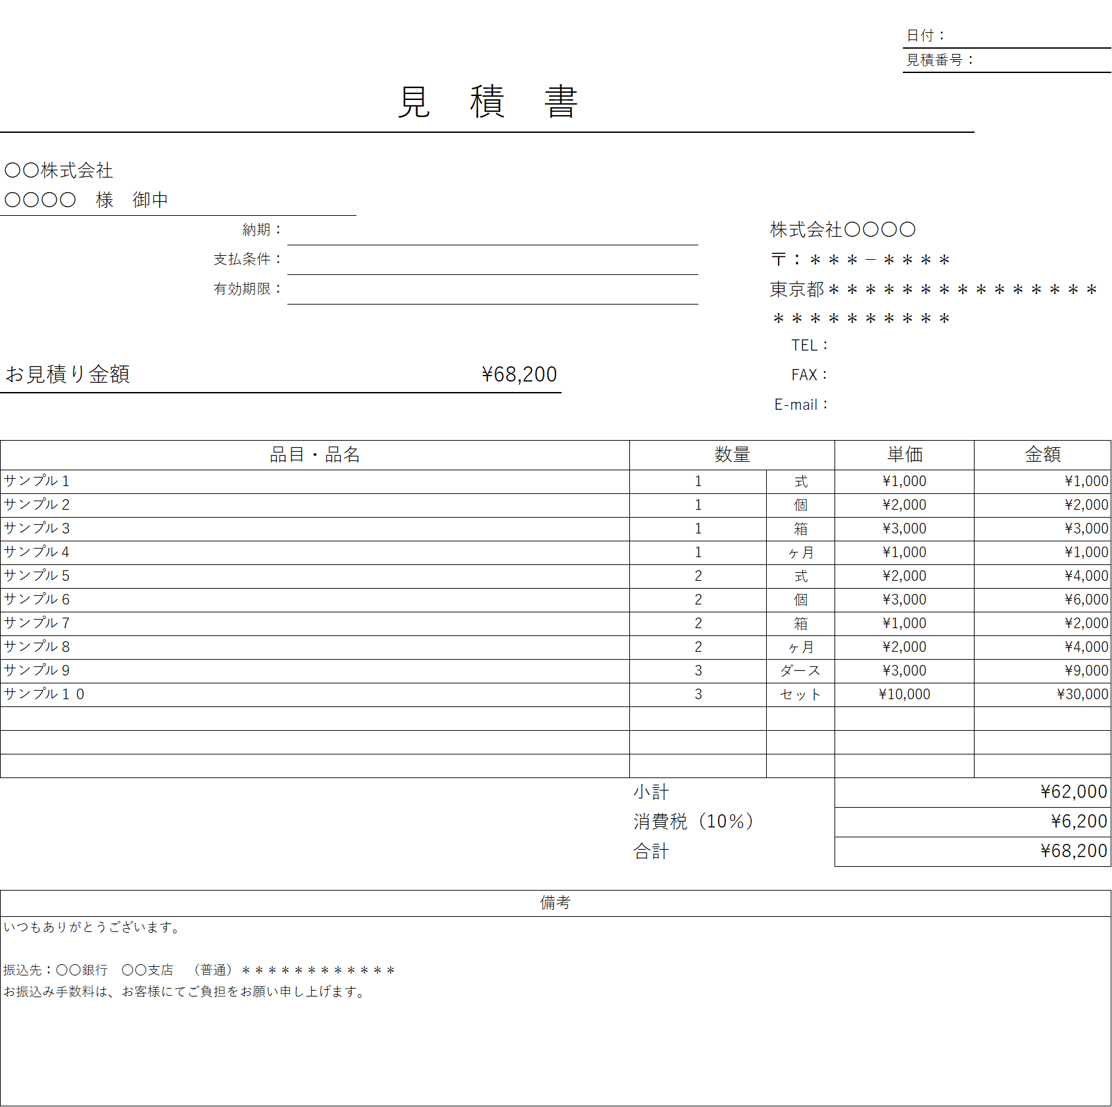The image size is (1112, 1107).
Task: Click the ダース unit cell of サンプル9
Action: (800, 670)
